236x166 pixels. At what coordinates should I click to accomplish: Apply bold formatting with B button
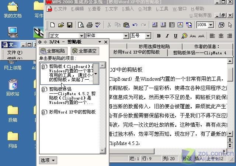[x=159, y=36]
